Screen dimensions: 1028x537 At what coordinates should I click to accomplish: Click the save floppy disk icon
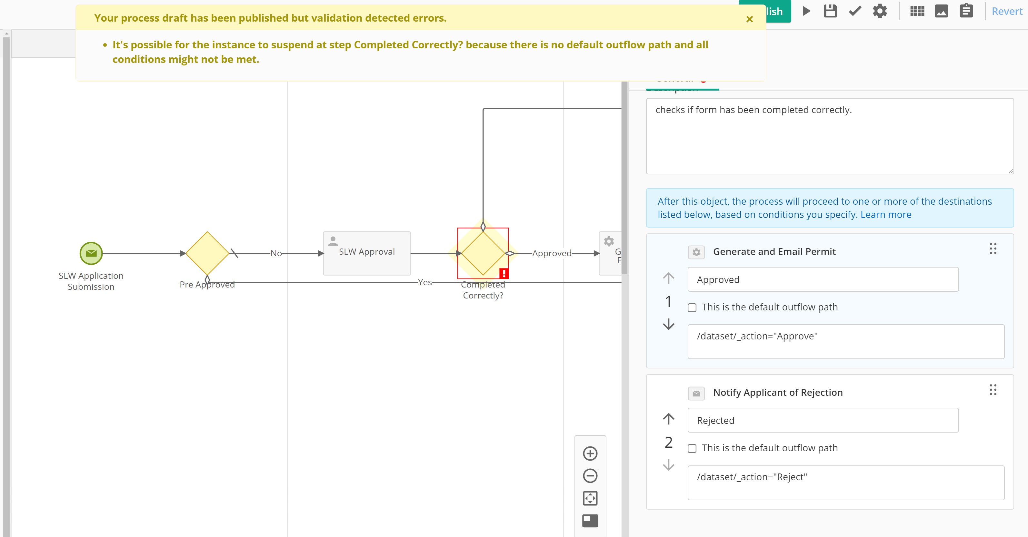point(830,11)
